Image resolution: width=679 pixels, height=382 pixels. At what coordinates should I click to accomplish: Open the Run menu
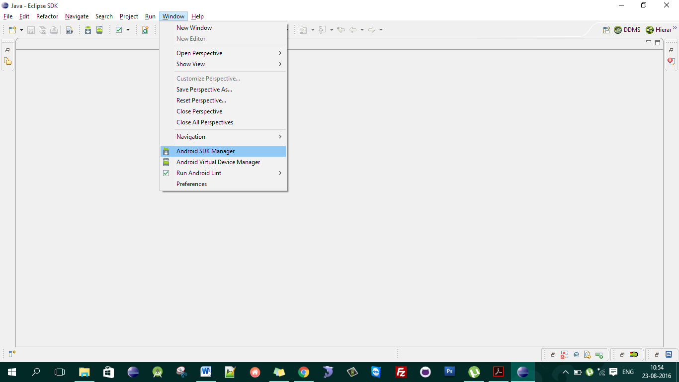[x=150, y=16]
